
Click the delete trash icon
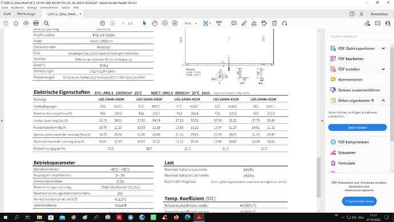click(x=275, y=23)
